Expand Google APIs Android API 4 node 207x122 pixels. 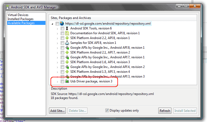57,67
